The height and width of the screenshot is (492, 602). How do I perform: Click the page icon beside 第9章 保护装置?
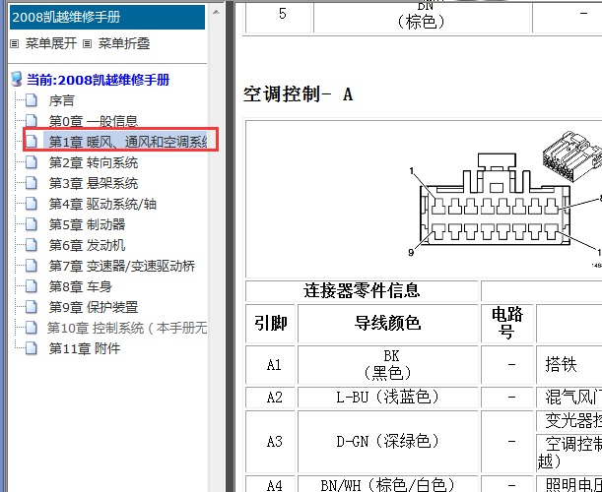click(x=32, y=307)
